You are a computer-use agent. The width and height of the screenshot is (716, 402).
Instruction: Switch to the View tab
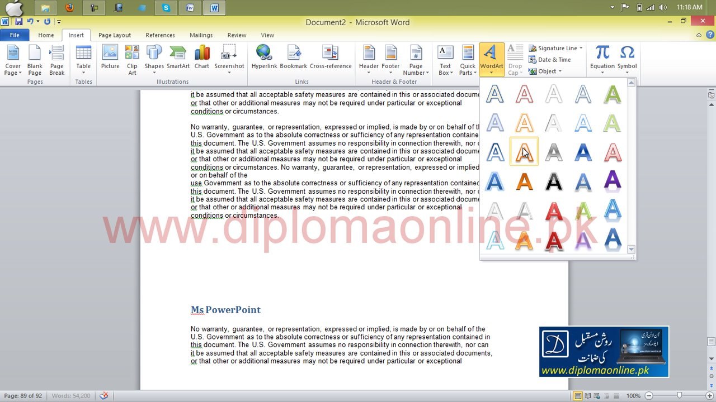coord(267,35)
